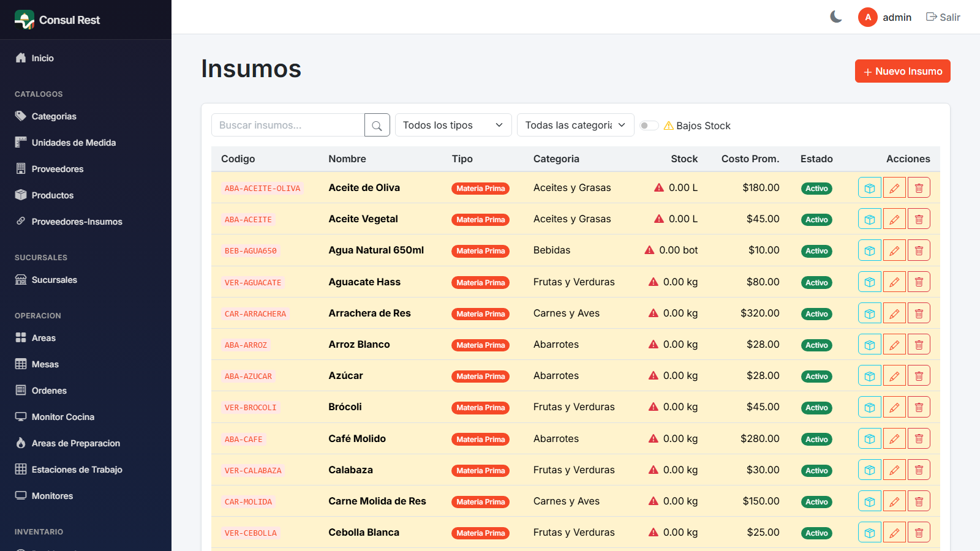Click the Nuevo Insumo button

(x=903, y=71)
